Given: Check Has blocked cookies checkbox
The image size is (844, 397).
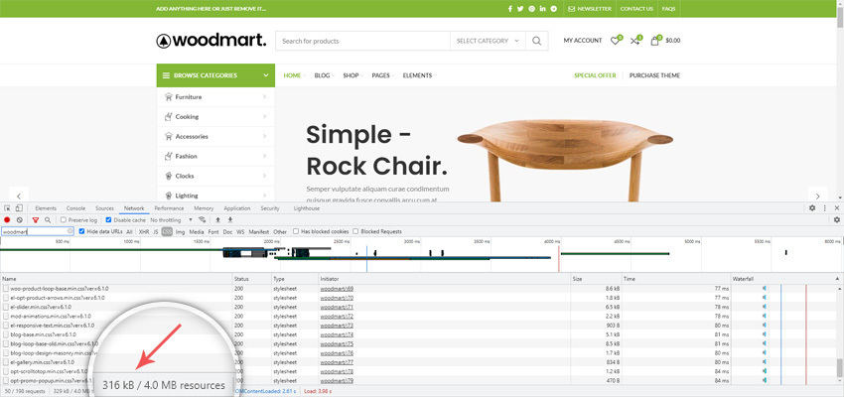Looking at the screenshot, I should 296,231.
